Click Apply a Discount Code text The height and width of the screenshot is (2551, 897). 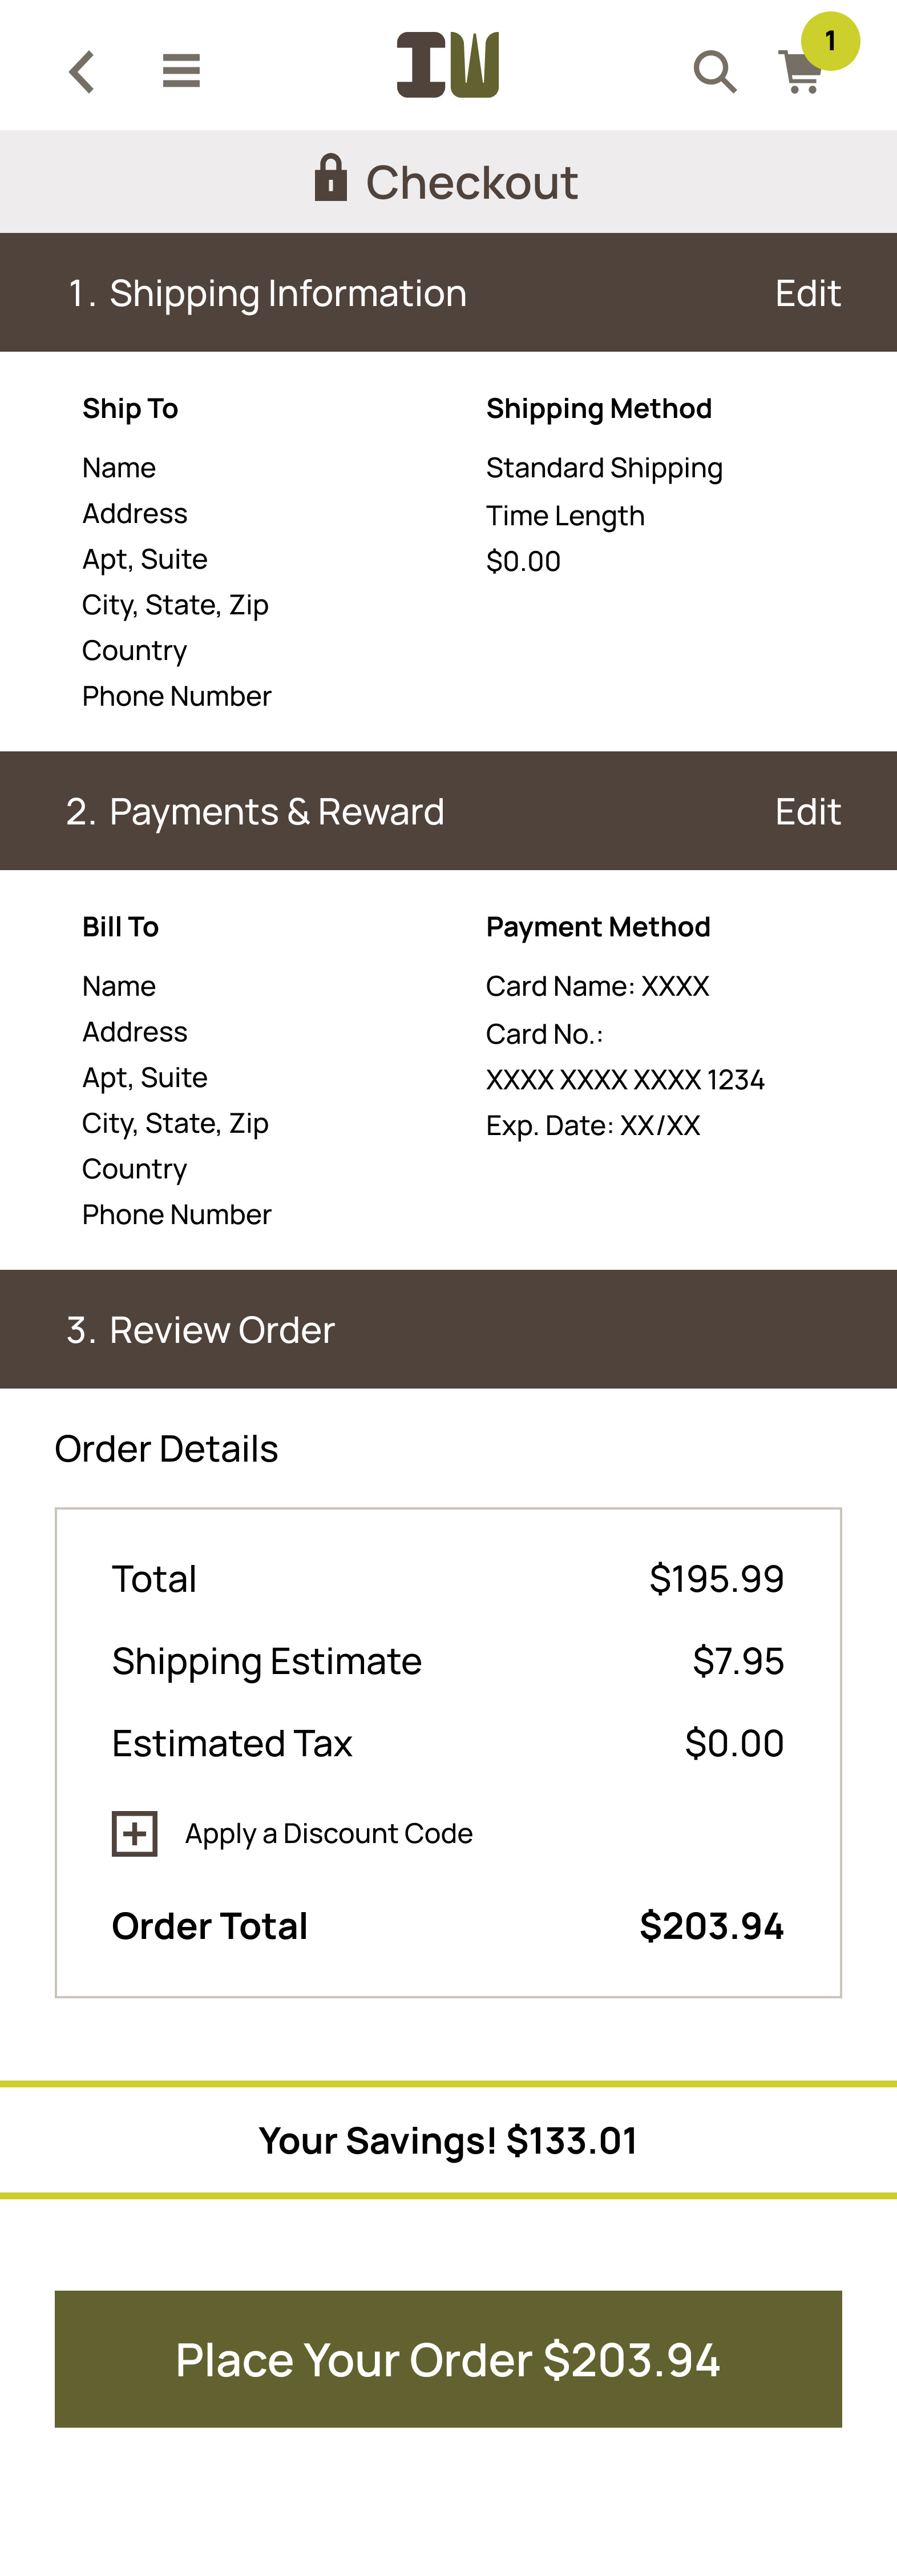329,1834
